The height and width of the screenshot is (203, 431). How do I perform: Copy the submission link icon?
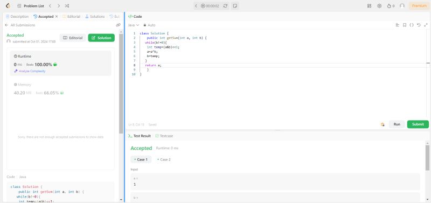pos(118,25)
